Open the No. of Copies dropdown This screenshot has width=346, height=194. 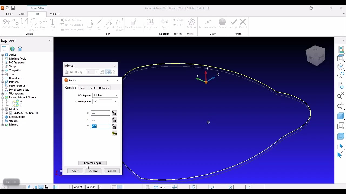(x=93, y=72)
